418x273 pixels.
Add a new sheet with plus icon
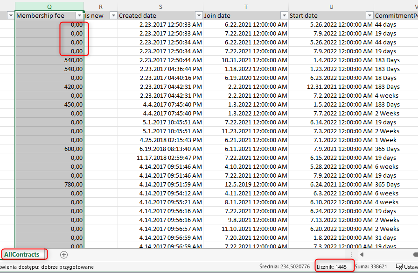tap(64, 255)
